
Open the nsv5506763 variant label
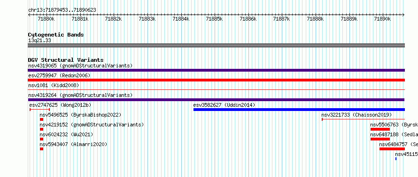click(x=394, y=125)
